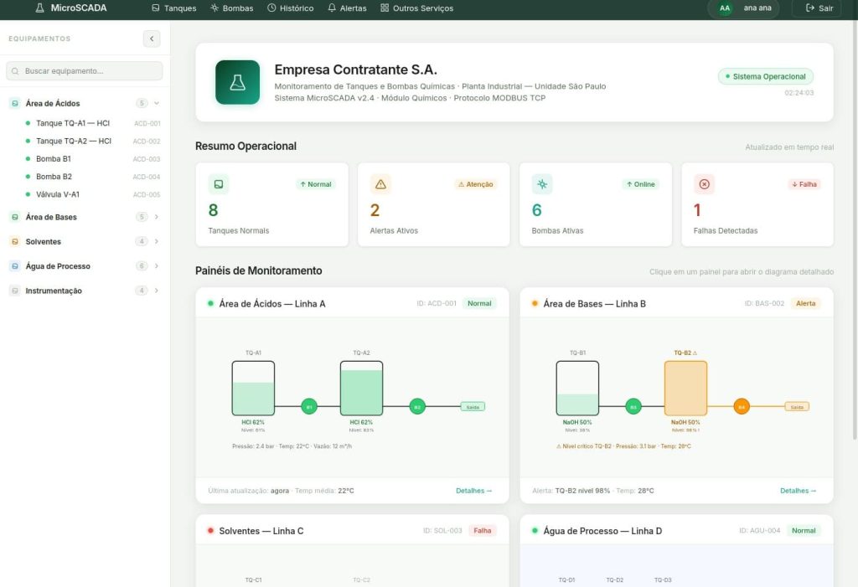
Task: Click the Falha badge on Linha C panel
Action: coord(482,531)
